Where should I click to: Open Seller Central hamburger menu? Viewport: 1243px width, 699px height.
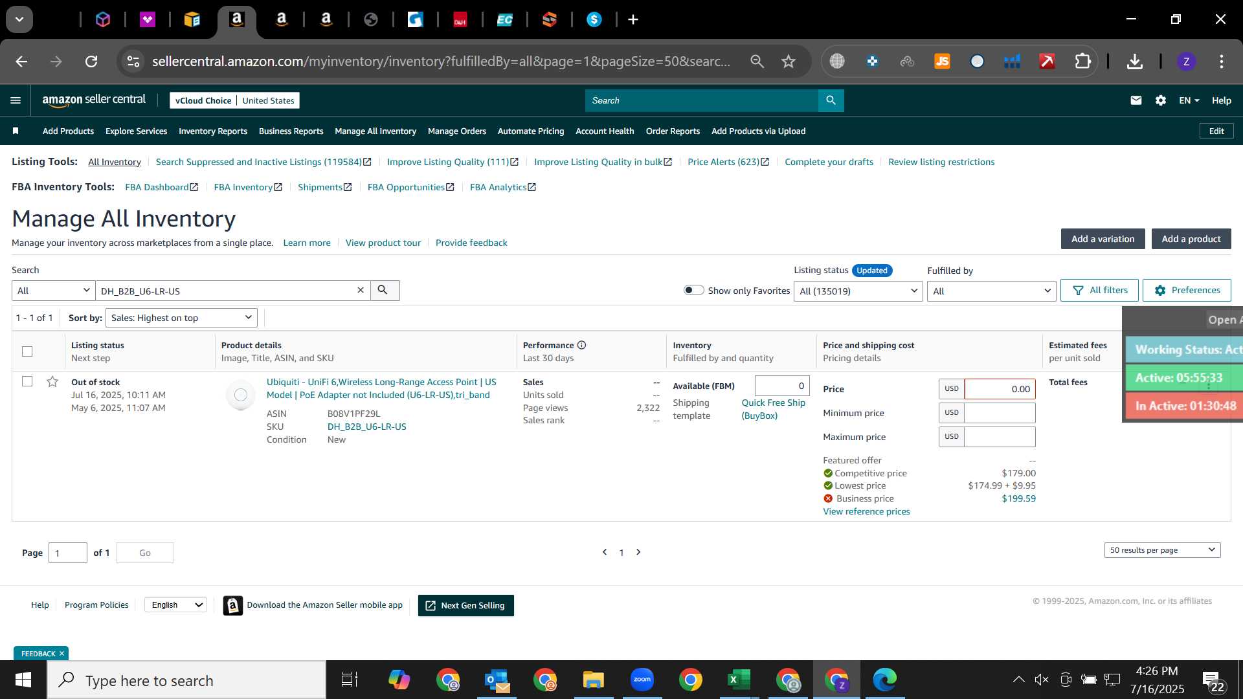pyautogui.click(x=16, y=100)
